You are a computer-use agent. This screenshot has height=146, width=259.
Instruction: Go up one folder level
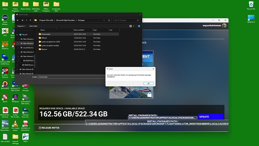[30, 20]
